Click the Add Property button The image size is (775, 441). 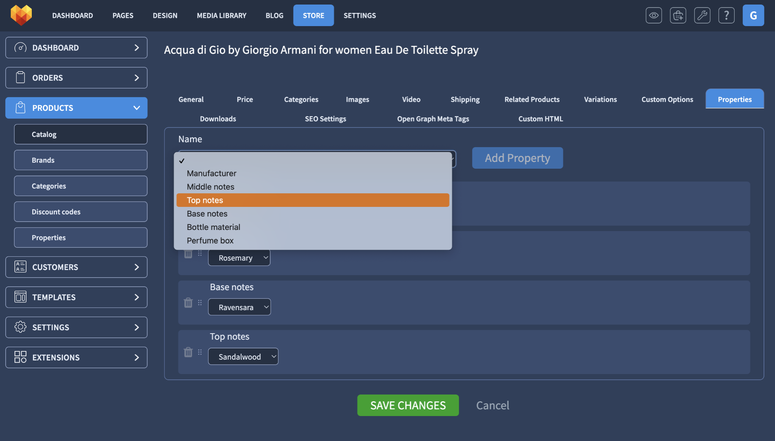pyautogui.click(x=517, y=158)
